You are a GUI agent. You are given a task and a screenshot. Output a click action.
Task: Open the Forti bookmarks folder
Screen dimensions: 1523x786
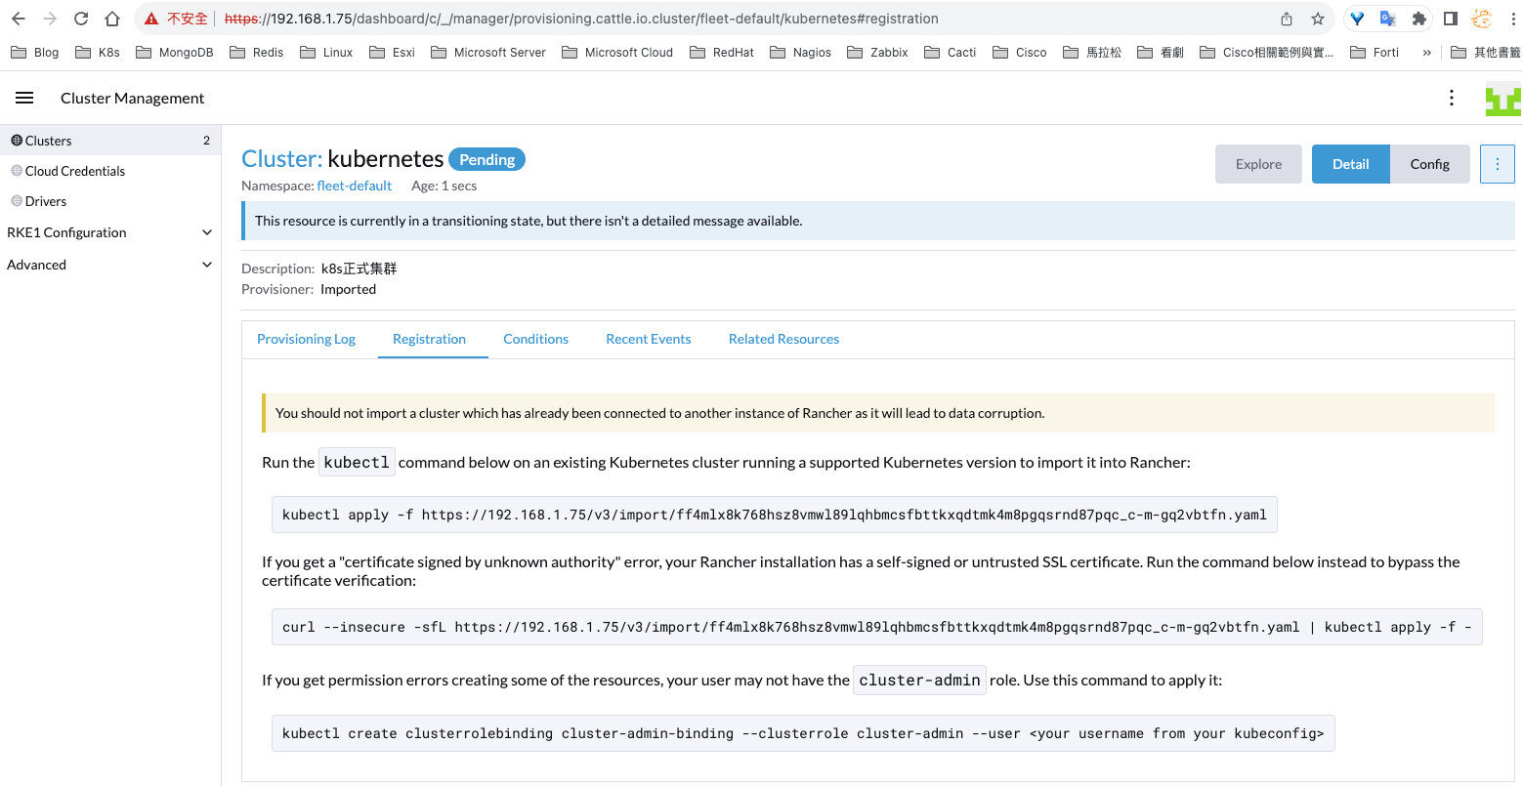tap(1374, 53)
